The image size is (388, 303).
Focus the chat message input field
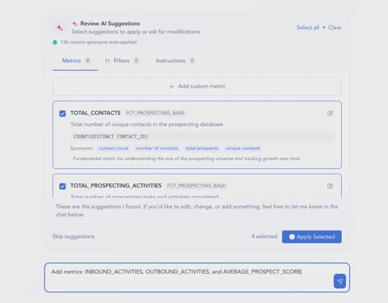tap(197, 277)
